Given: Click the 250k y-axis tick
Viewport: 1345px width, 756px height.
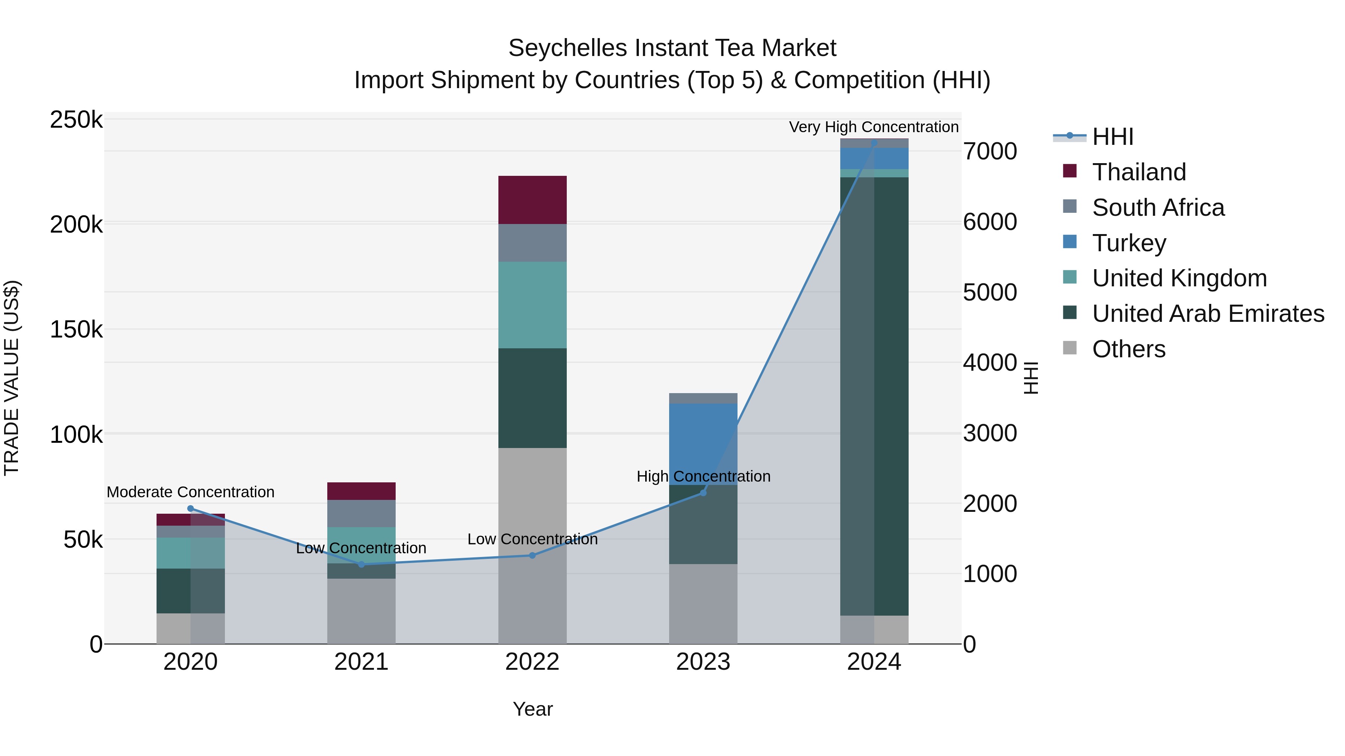Looking at the screenshot, I should 76,120.
